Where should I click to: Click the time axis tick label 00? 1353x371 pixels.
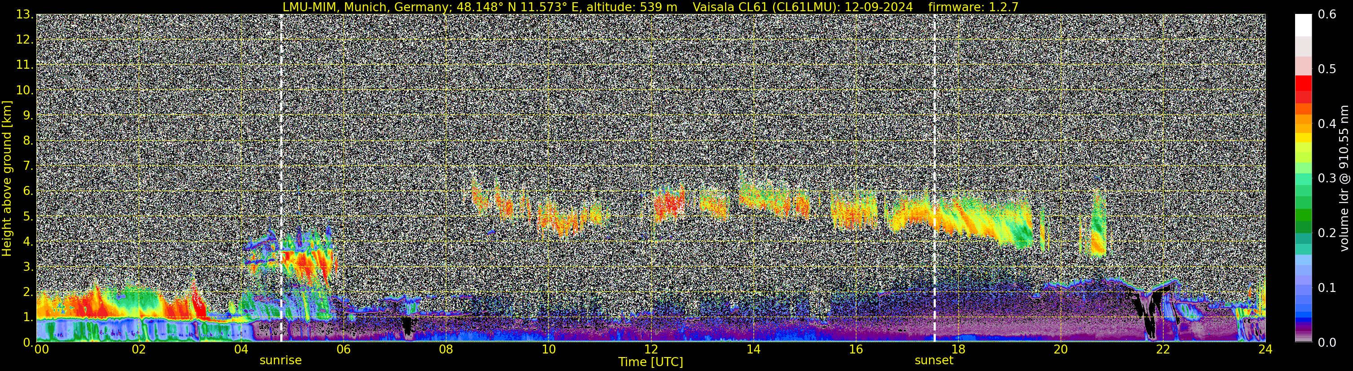point(41,350)
